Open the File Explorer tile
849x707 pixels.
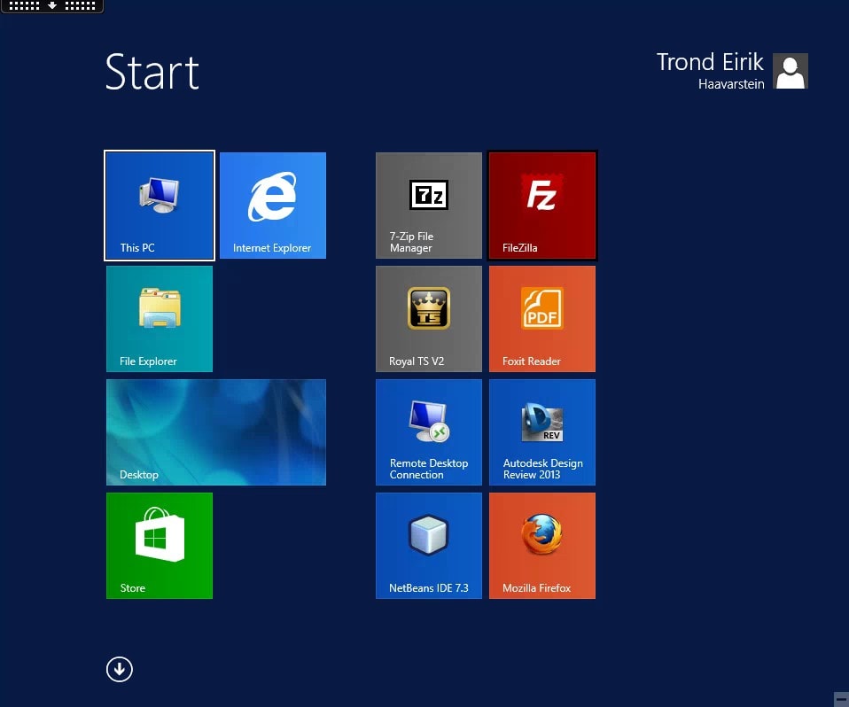(160, 319)
